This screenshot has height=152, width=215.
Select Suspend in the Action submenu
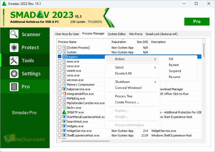175,71
